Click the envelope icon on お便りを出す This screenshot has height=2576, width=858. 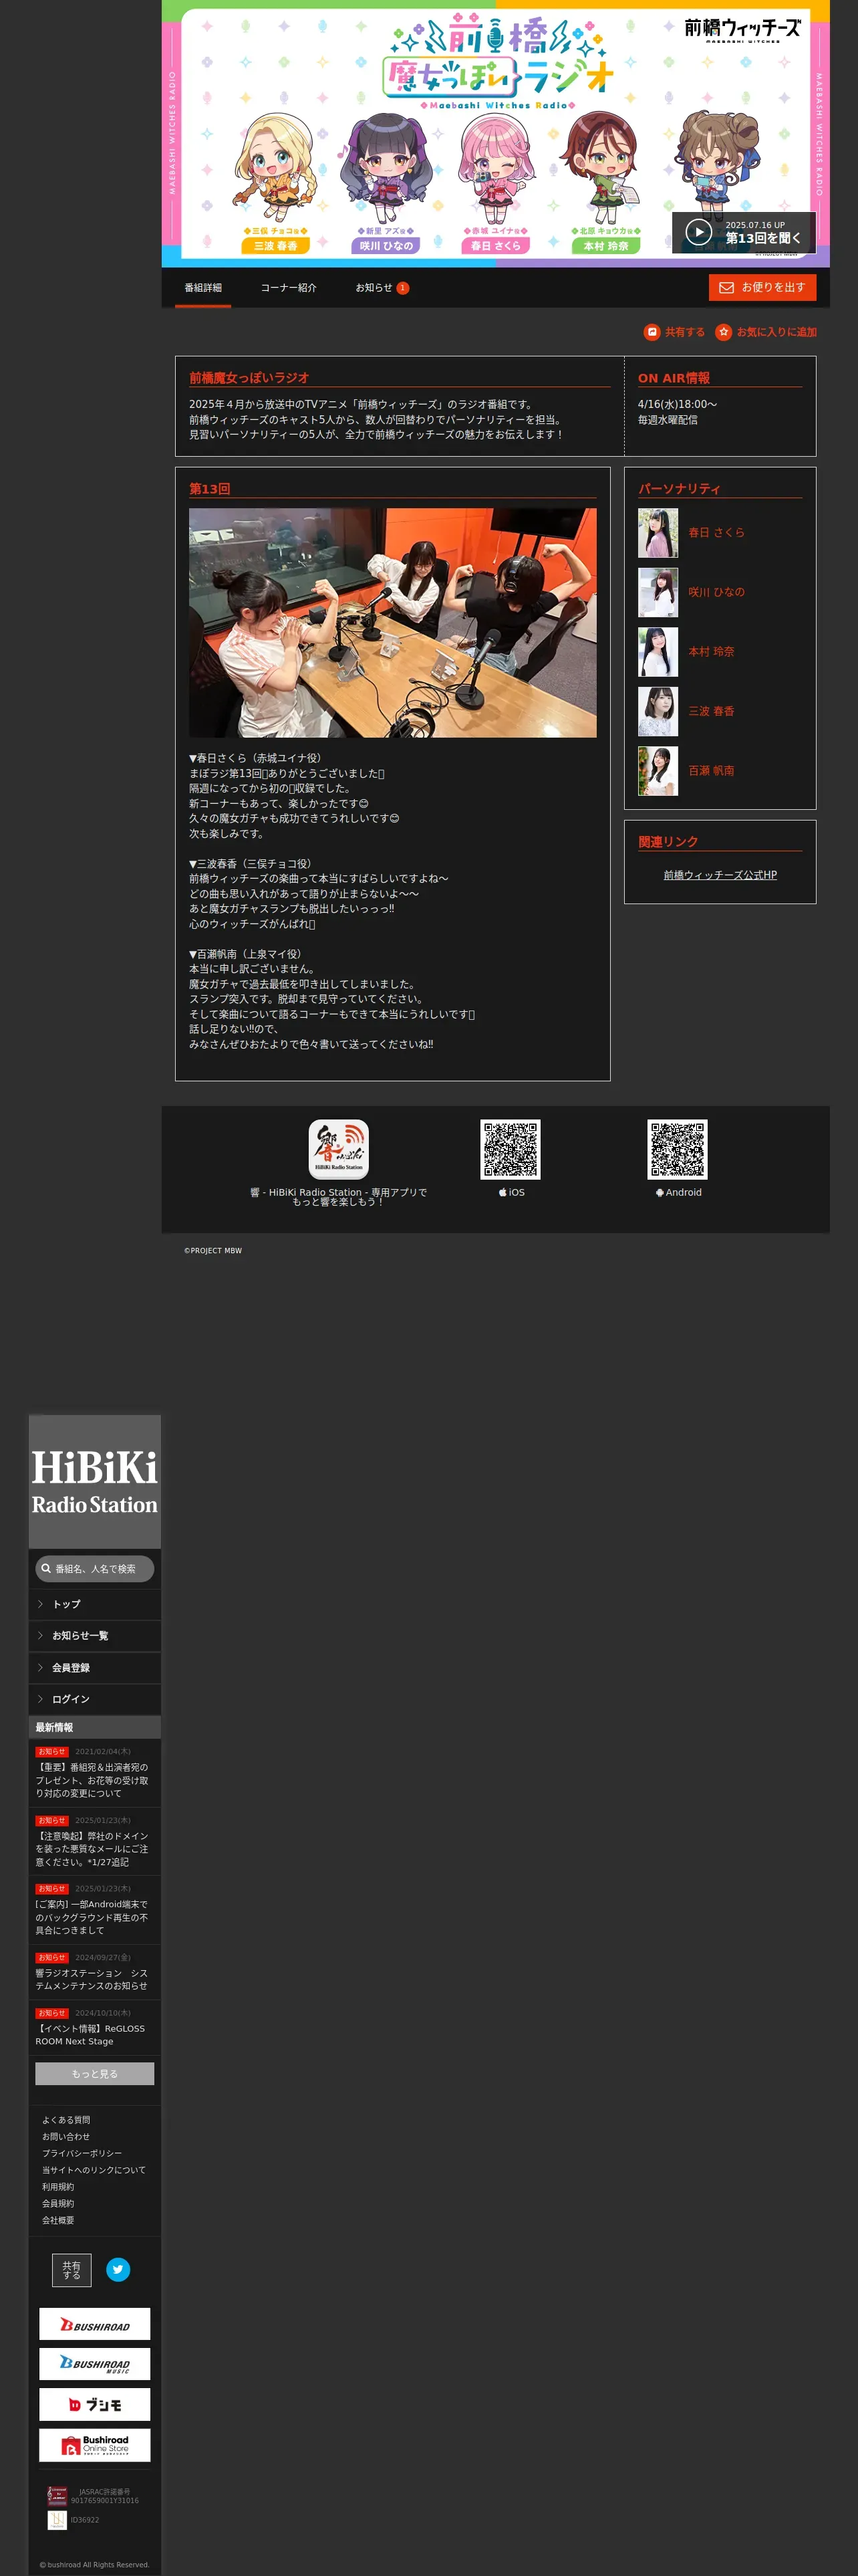click(726, 288)
